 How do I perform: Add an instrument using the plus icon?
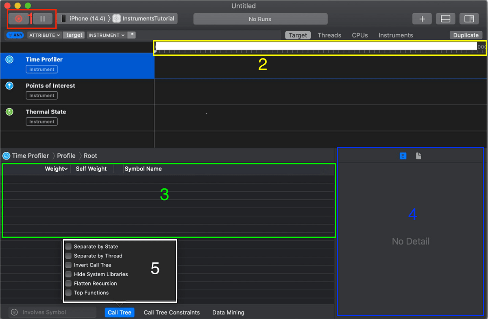pyautogui.click(x=422, y=19)
